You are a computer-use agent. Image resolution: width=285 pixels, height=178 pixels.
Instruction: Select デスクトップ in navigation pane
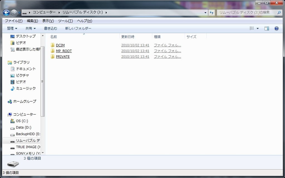point(26,36)
